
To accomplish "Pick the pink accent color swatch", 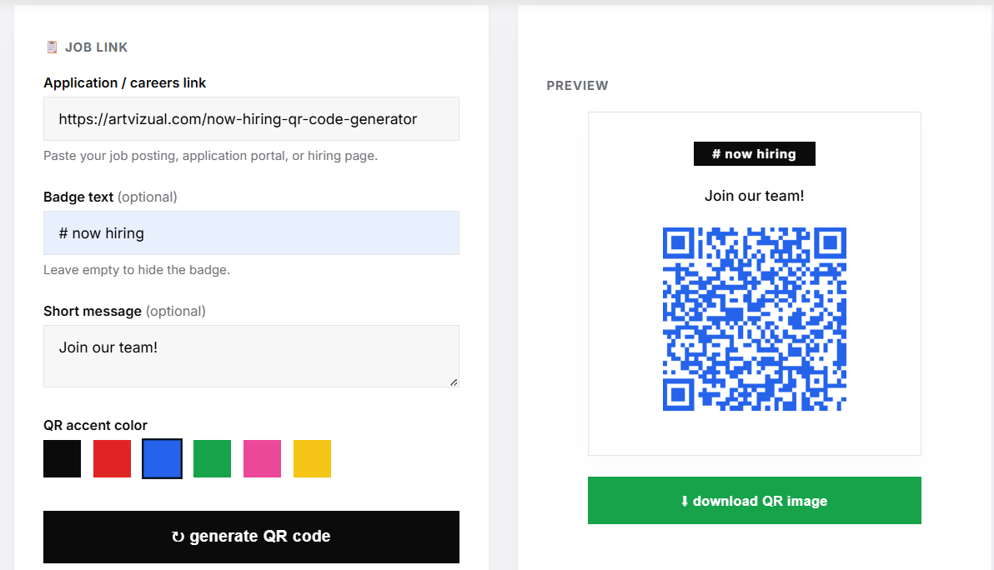I will pos(263,458).
